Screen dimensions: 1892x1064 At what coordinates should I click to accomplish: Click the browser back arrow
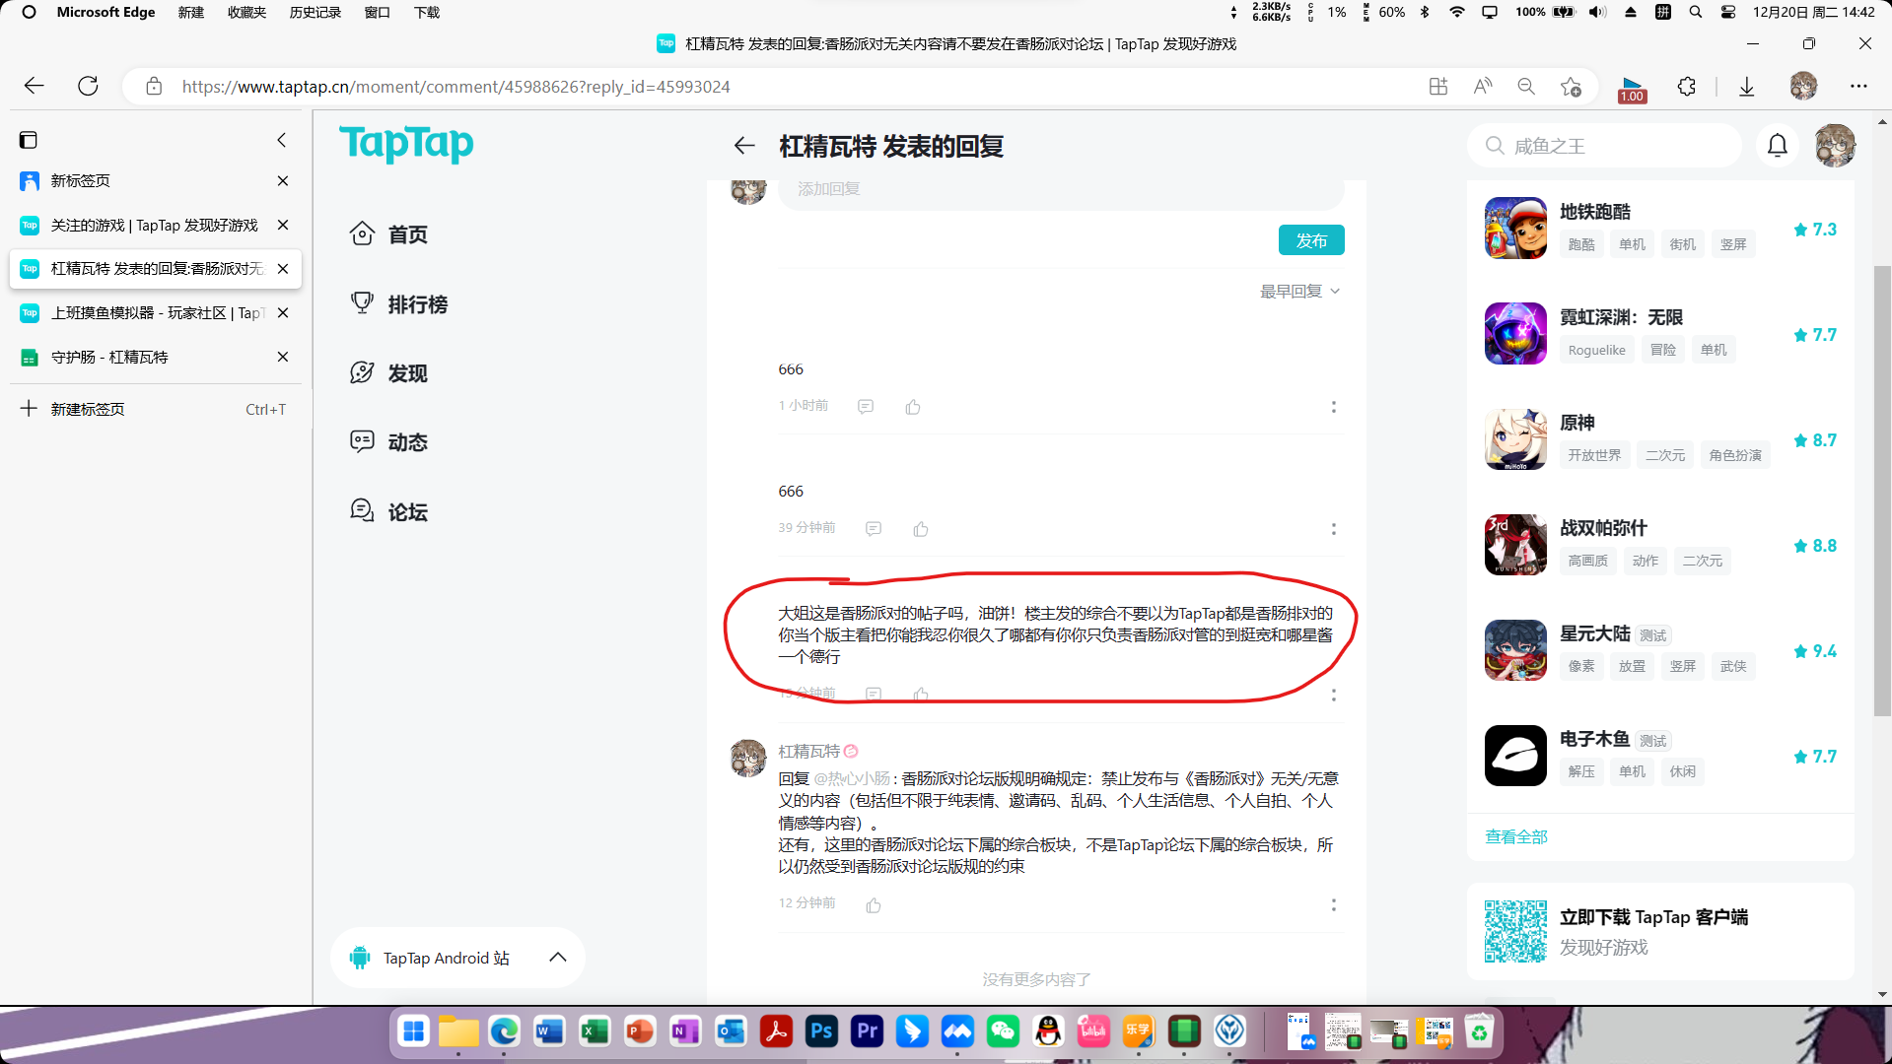click(x=35, y=86)
